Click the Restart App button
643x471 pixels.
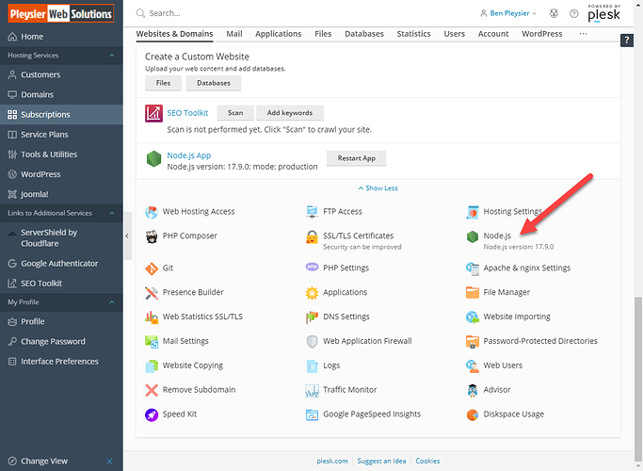[x=357, y=158]
